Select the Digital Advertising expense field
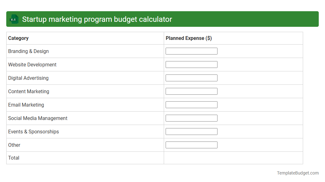Image resolution: width=325 pixels, height=182 pixels. click(191, 78)
